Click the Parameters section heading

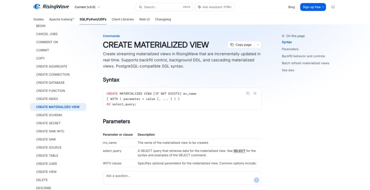117,121
